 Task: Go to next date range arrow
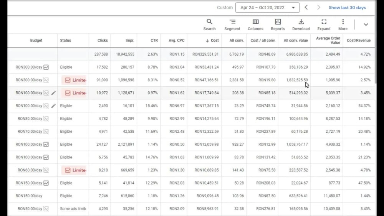319,7
